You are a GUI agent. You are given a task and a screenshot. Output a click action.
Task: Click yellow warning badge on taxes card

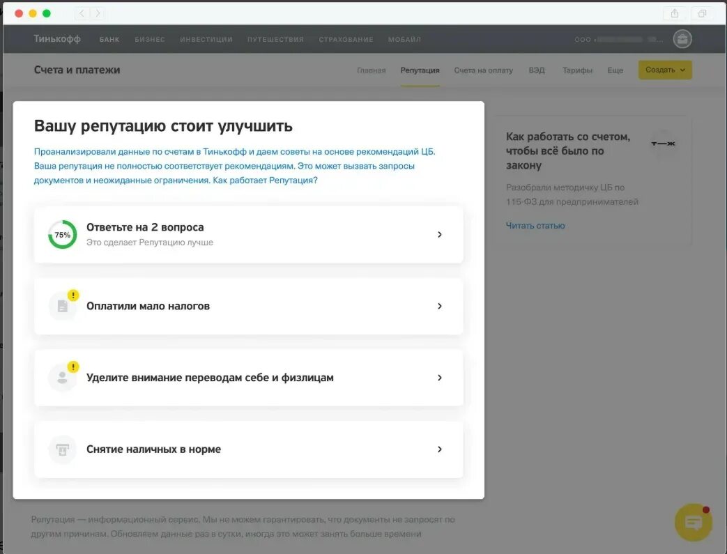tap(73, 295)
